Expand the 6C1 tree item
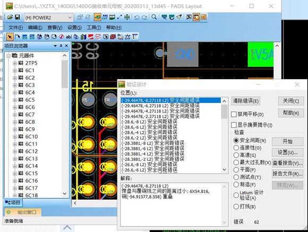Screen dimensions: 308x232 (15, 71)
